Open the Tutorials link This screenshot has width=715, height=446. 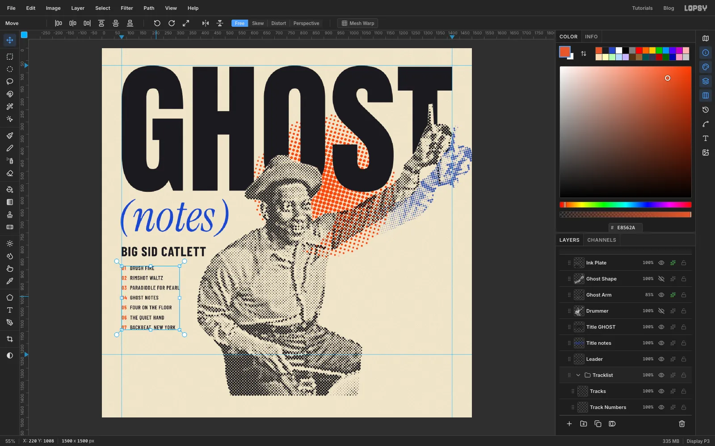click(642, 8)
